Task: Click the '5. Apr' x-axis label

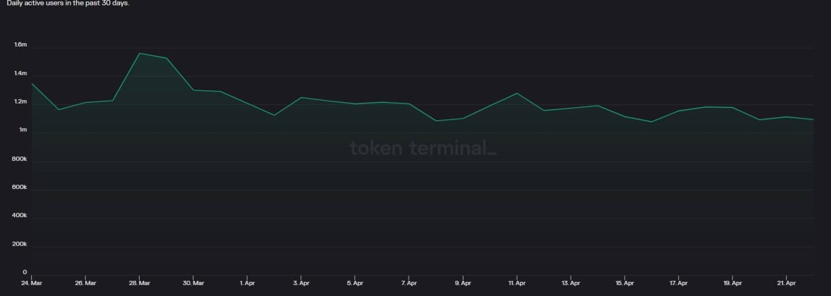Action: [355, 283]
